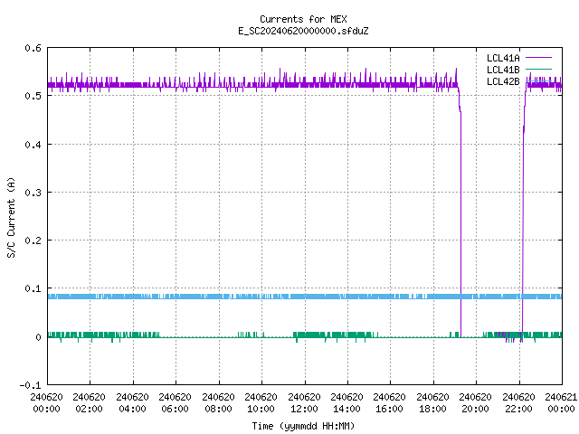The width and height of the screenshot is (579, 434).
Task: Click the '240620 20:00' x-axis tick label
Action: pyautogui.click(x=475, y=402)
